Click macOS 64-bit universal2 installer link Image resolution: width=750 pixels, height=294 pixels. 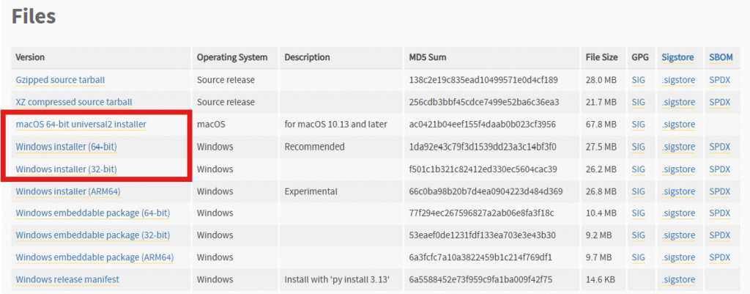tap(81, 125)
